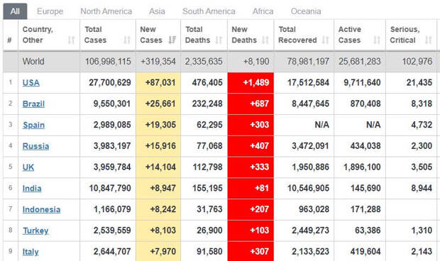
Task: Sort by Serious, Critical arrows icon
Action: click(x=428, y=40)
